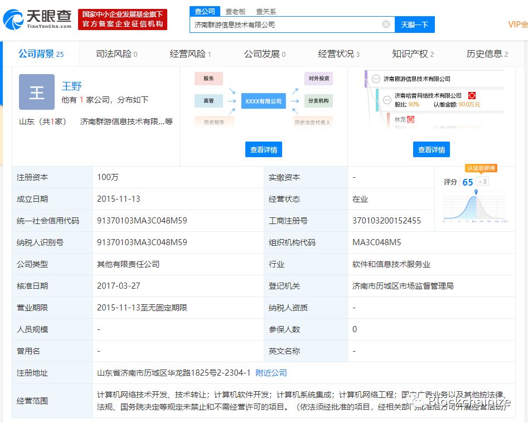
Task: Switch to the 查关系 search tab
Action: [266, 12]
